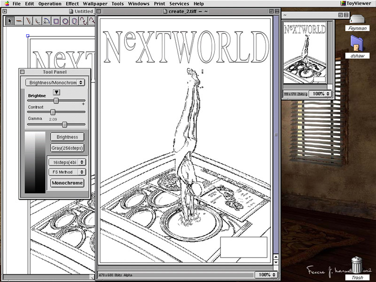376x282 pixels.
Task: Select the arc sector tool
Action: pos(47,21)
